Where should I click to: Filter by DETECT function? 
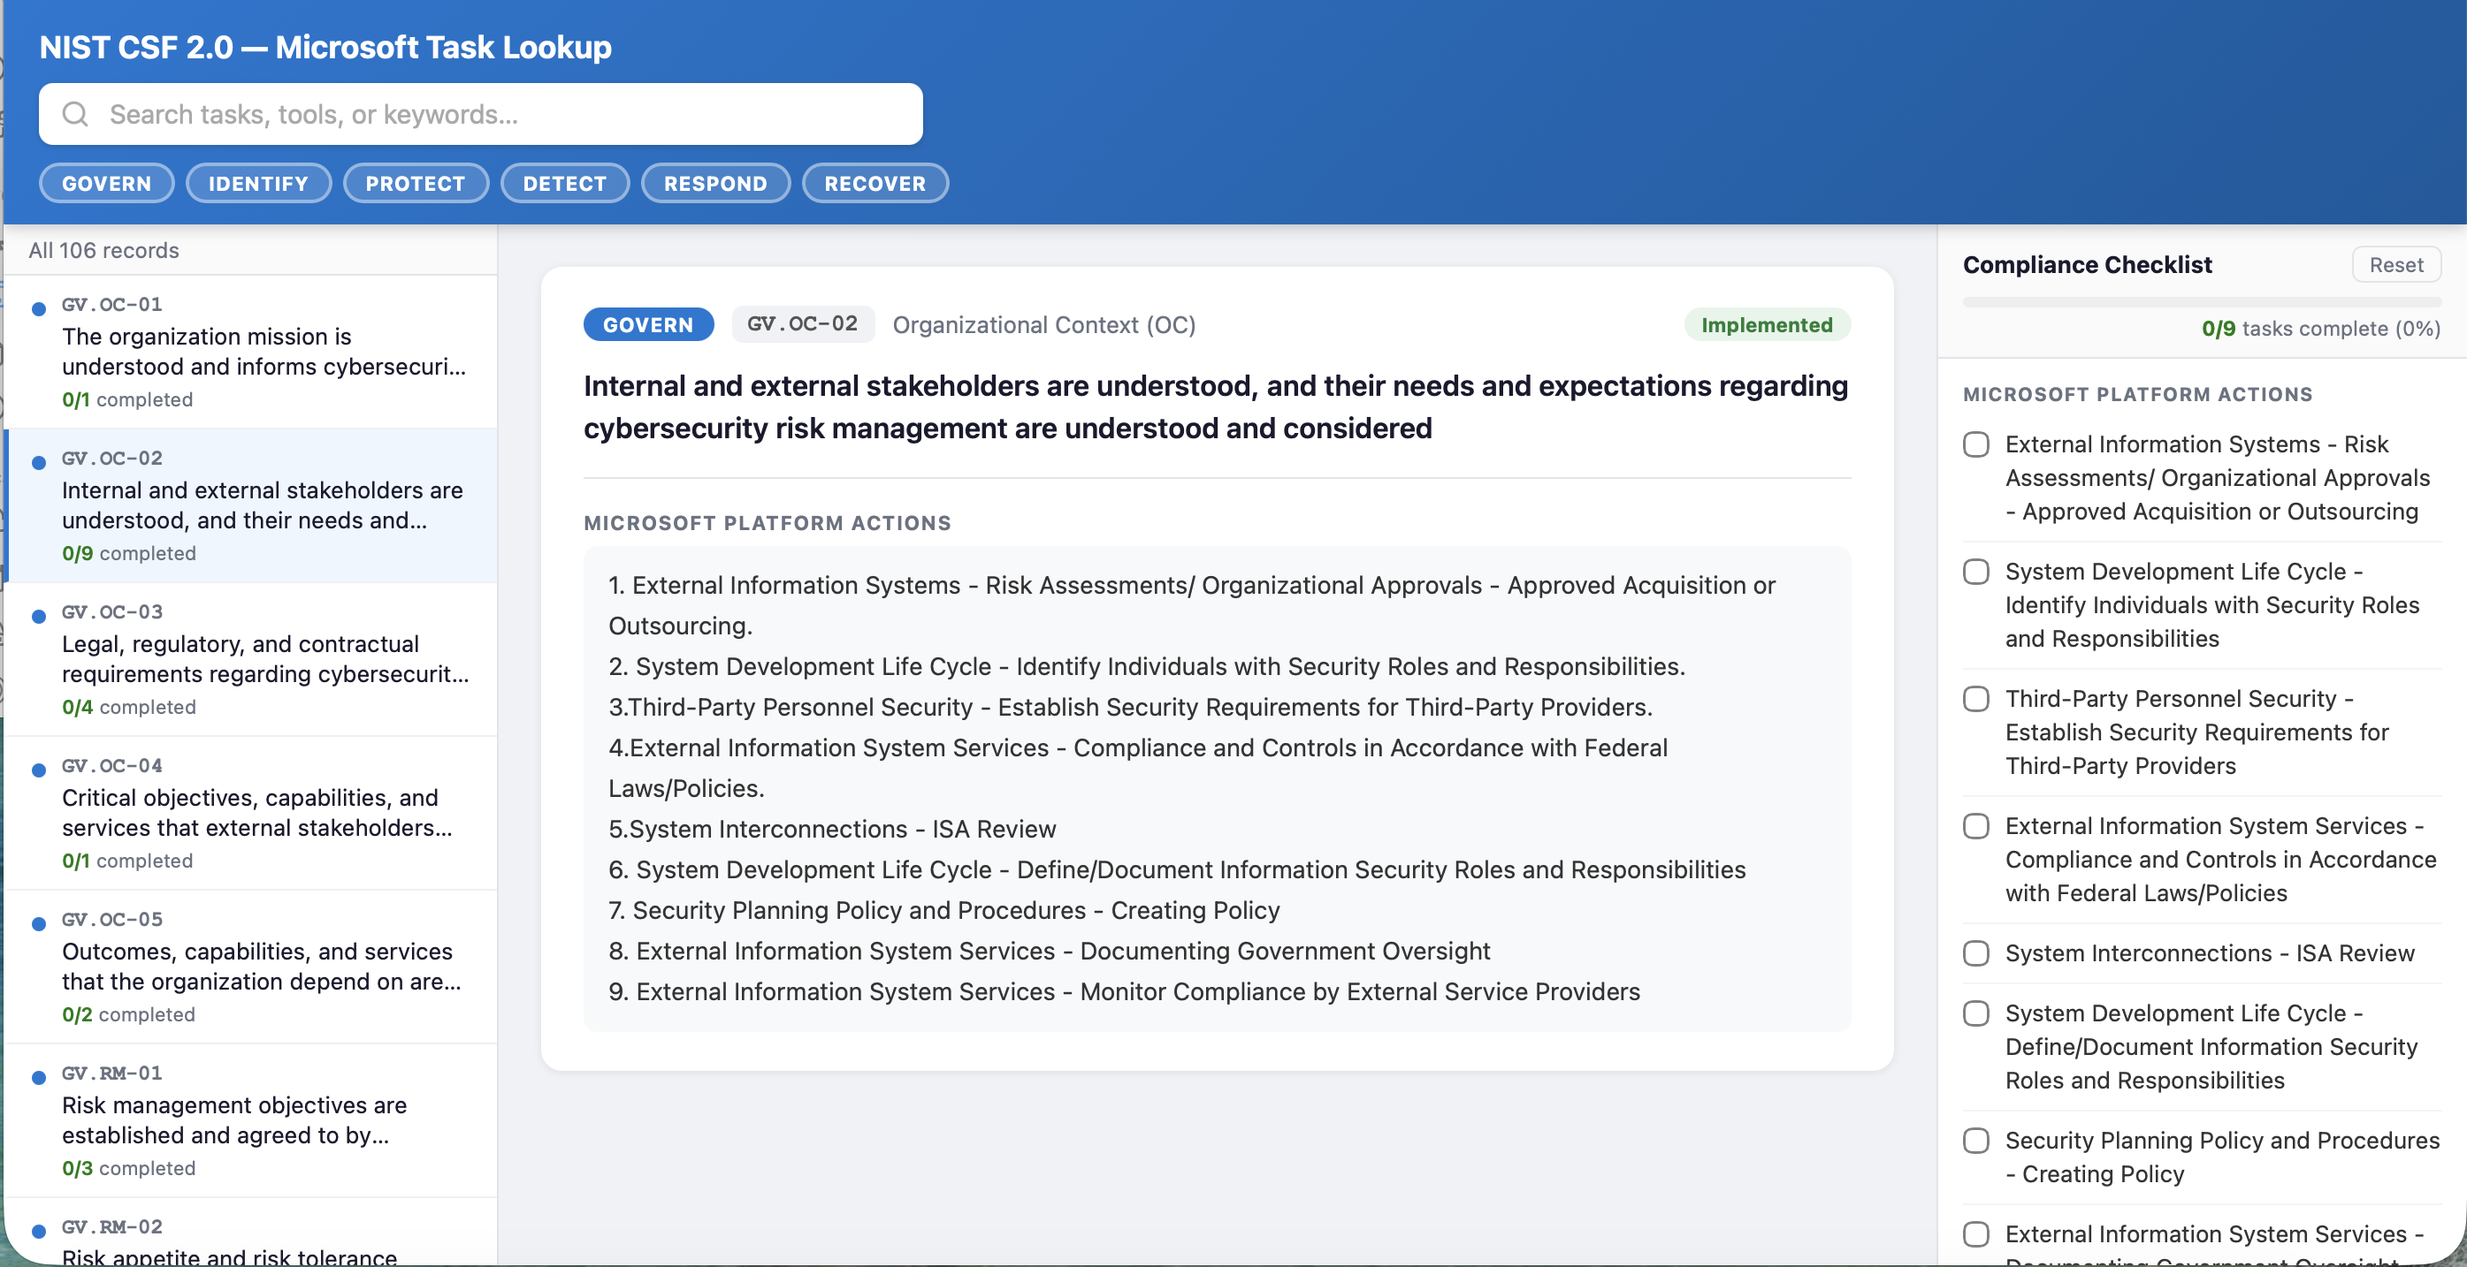pyautogui.click(x=565, y=183)
